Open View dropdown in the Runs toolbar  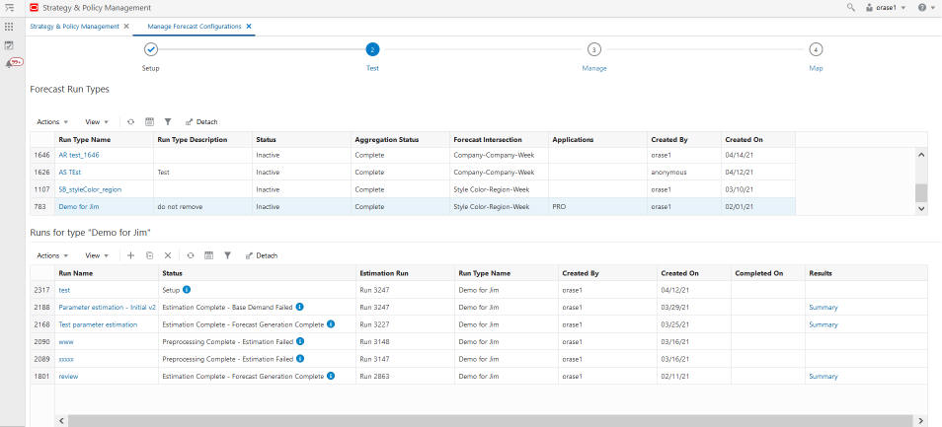96,255
